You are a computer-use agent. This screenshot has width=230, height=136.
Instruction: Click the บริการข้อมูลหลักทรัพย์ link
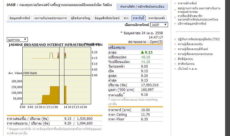click(x=192, y=24)
